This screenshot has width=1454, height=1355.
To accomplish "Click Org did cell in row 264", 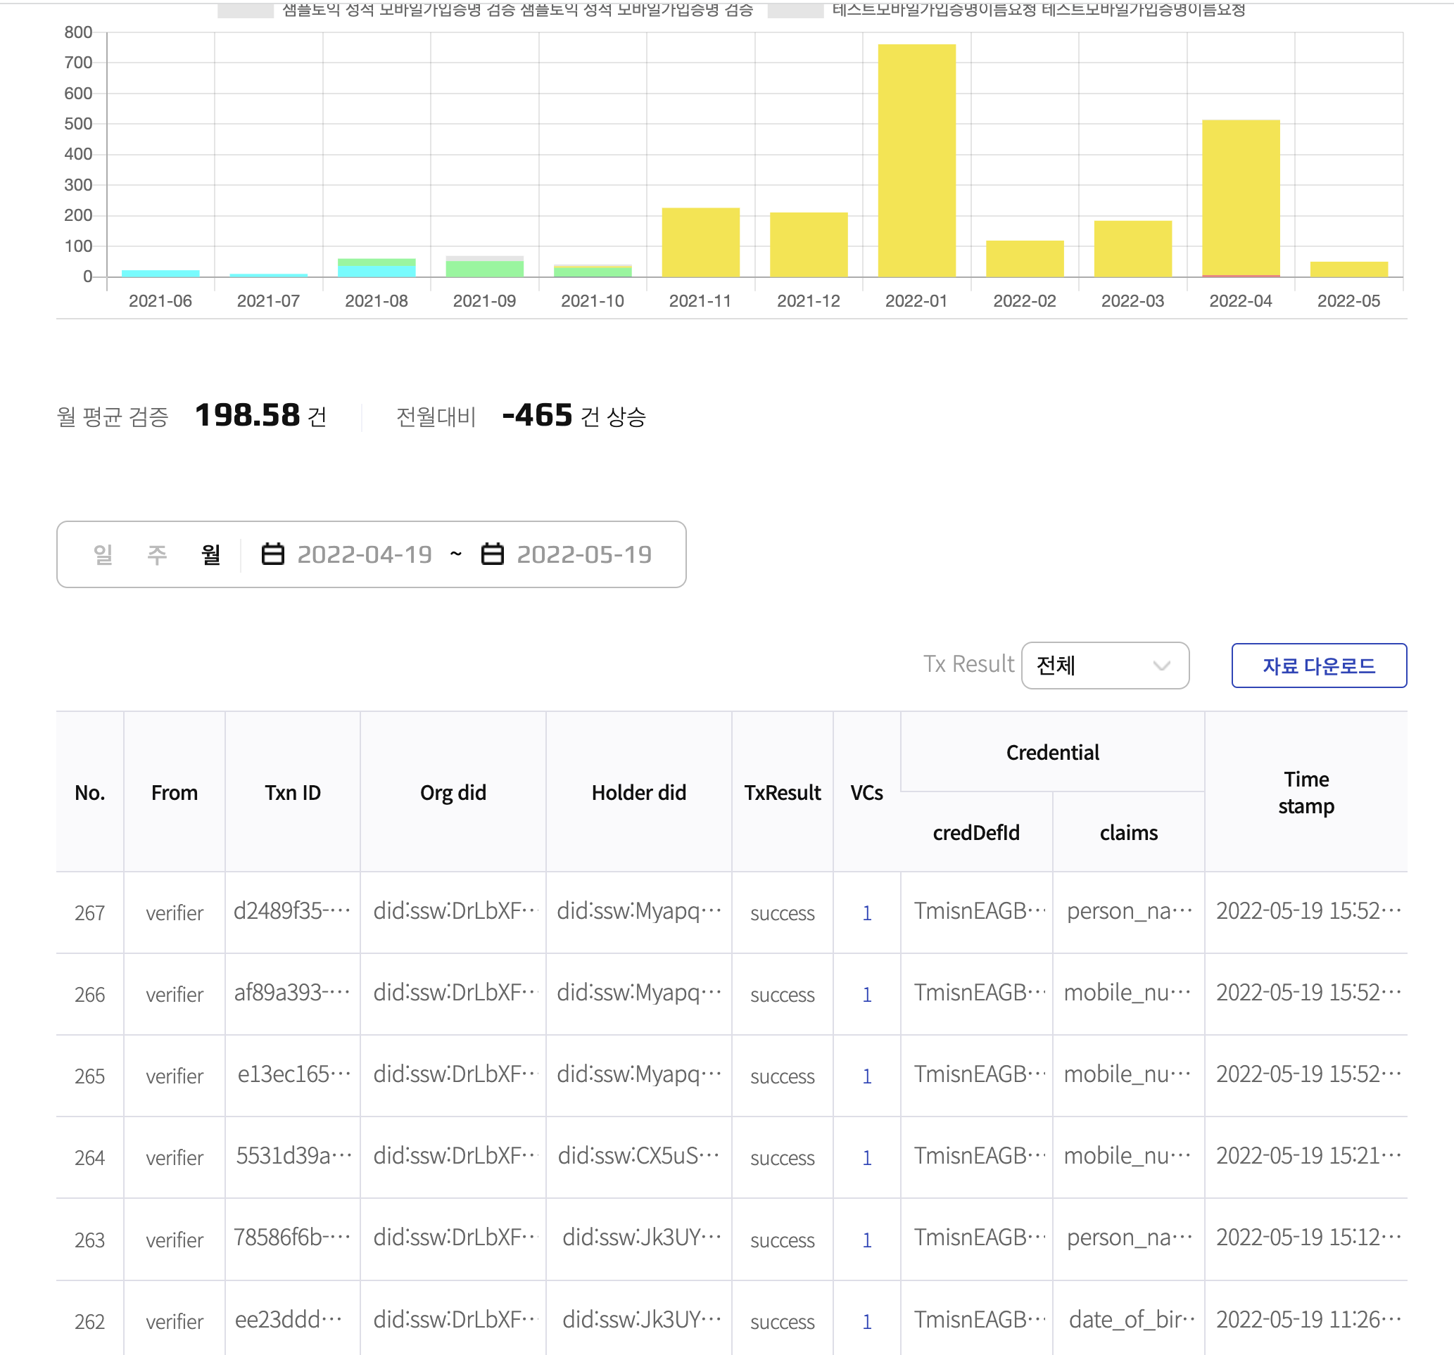I will coord(454,1156).
